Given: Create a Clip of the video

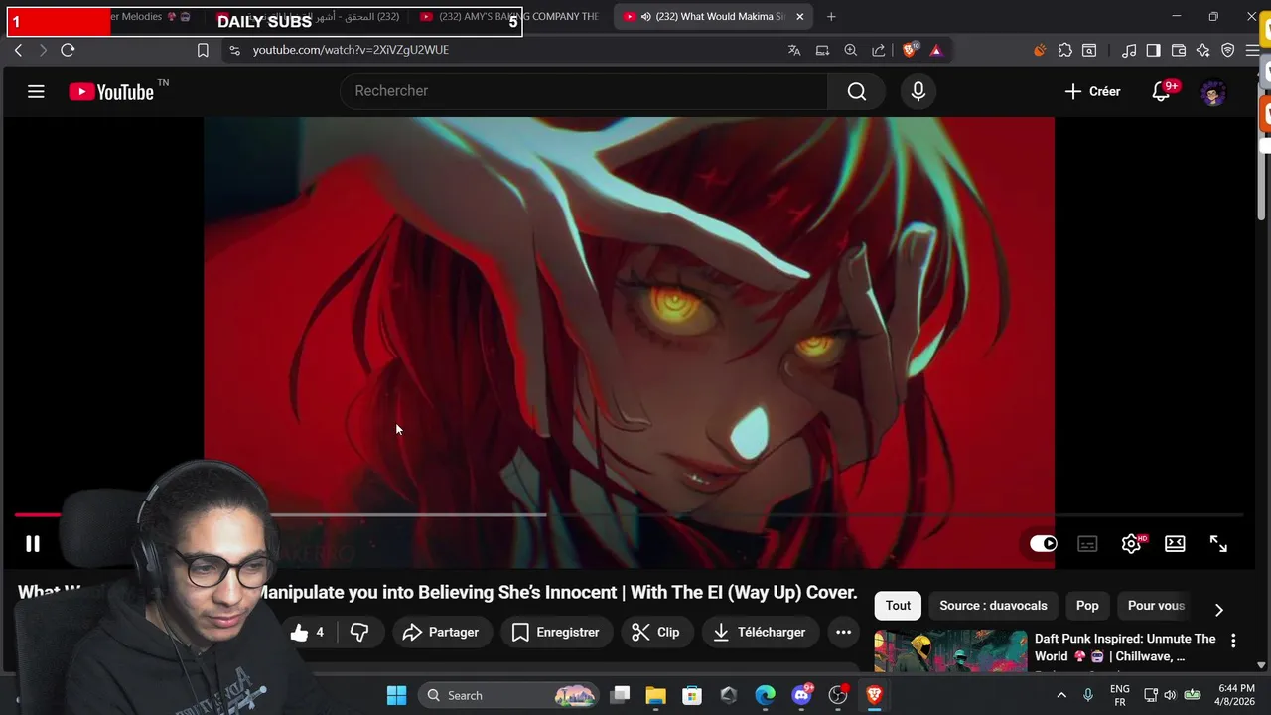Looking at the screenshot, I should [x=655, y=632].
